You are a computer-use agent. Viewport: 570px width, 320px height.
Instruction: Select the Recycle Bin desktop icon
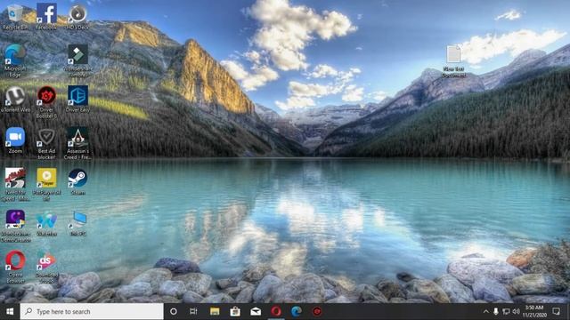click(x=15, y=17)
